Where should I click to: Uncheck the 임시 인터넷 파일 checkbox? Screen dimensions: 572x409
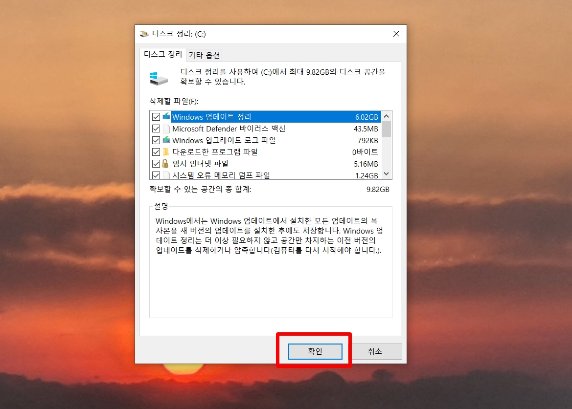coord(156,164)
